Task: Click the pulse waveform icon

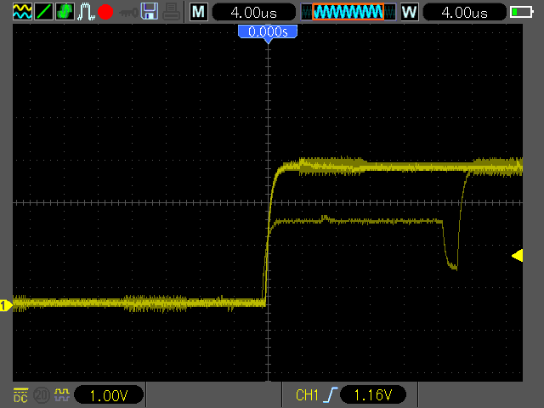Action: pyautogui.click(x=86, y=11)
